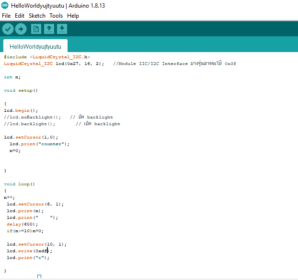298x280 pixels.
Task: Place cursor on the lcd.begin(); statement
Action: coord(21,110)
